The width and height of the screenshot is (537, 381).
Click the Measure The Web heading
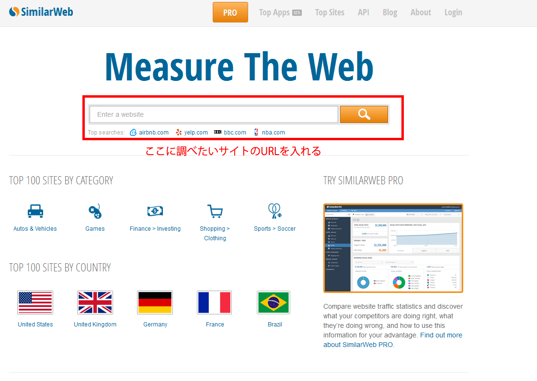click(x=239, y=67)
